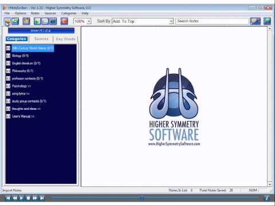Expand the User's Manual category icon

click(x=8, y=116)
